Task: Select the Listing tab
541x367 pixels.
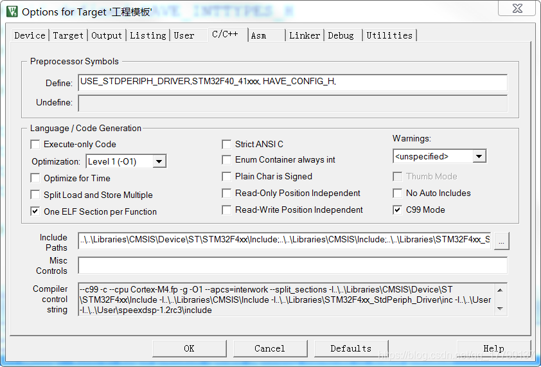Action: pos(148,35)
